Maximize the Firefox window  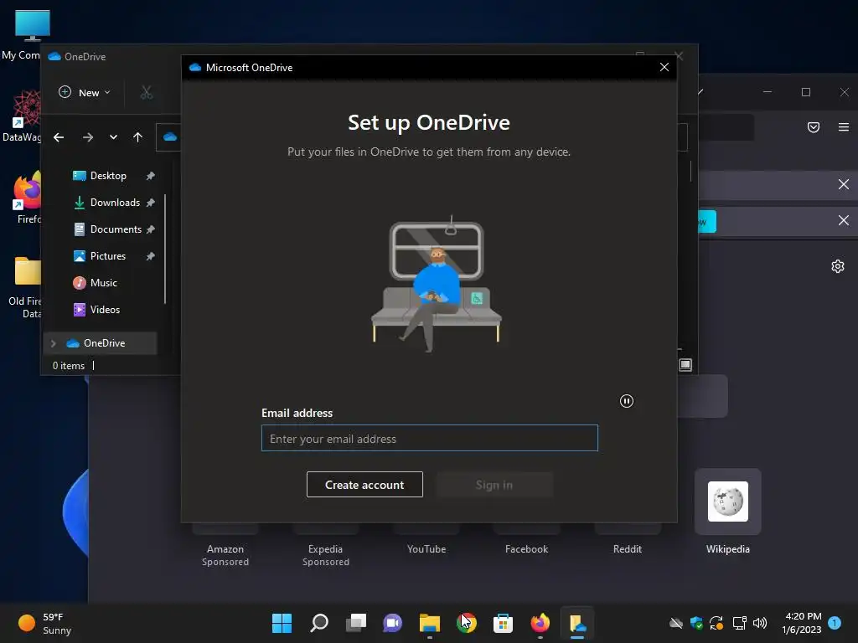point(805,92)
